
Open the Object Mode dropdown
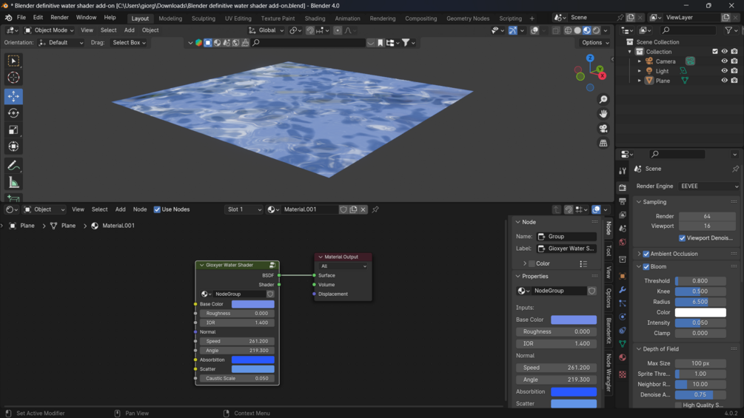point(49,30)
